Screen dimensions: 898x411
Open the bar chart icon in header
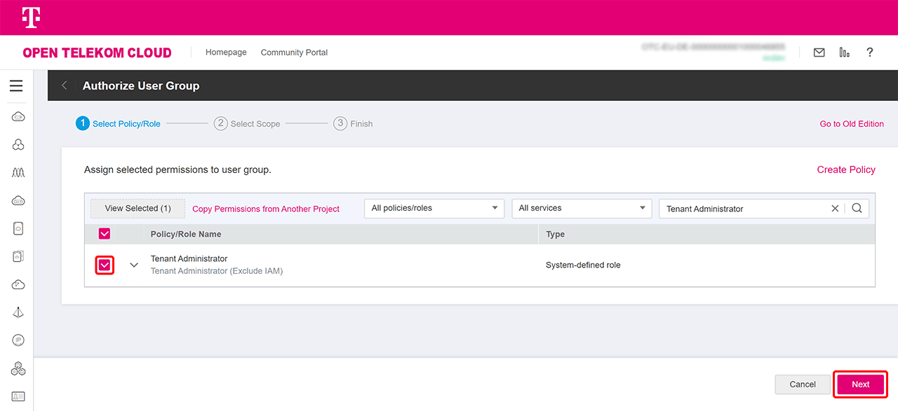pyautogui.click(x=844, y=53)
